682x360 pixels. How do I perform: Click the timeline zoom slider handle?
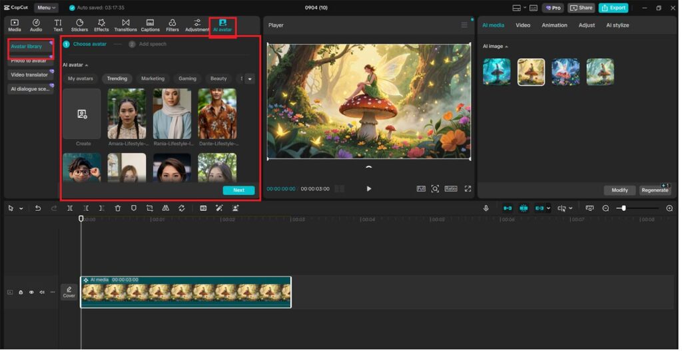pyautogui.click(x=623, y=208)
